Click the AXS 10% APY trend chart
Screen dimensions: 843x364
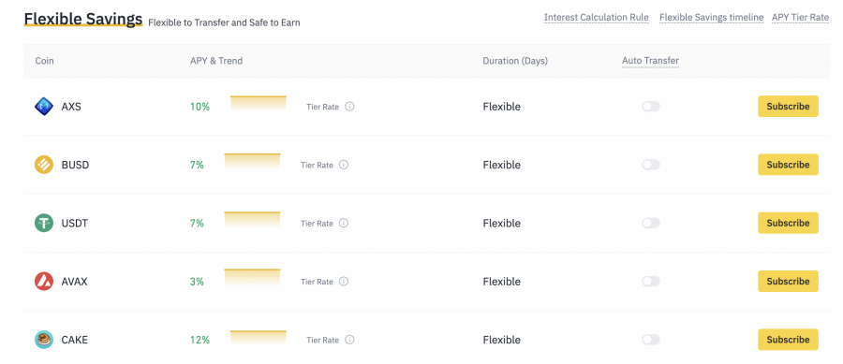pos(259,104)
